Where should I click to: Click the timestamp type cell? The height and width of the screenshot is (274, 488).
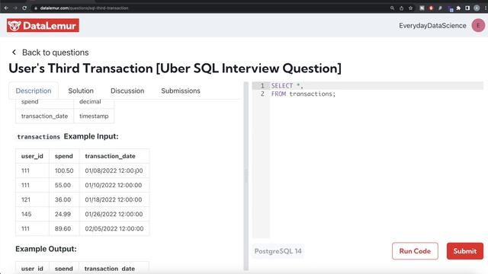(x=94, y=116)
